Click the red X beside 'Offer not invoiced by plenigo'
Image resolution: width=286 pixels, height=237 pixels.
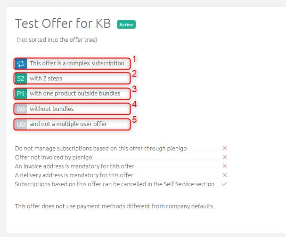tap(225, 157)
